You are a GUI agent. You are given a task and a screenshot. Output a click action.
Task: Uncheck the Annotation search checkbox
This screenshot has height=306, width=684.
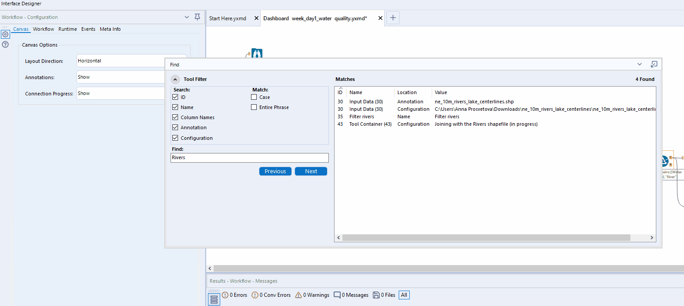click(175, 127)
